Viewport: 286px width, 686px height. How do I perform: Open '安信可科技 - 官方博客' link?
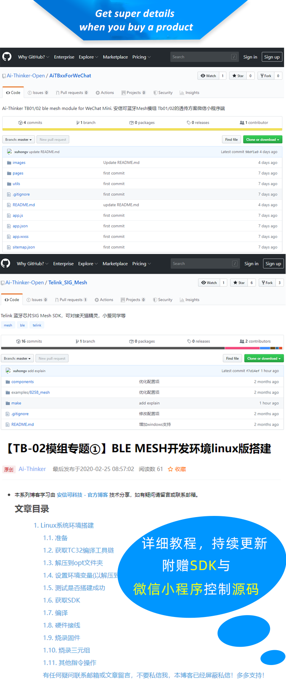pos(82,495)
